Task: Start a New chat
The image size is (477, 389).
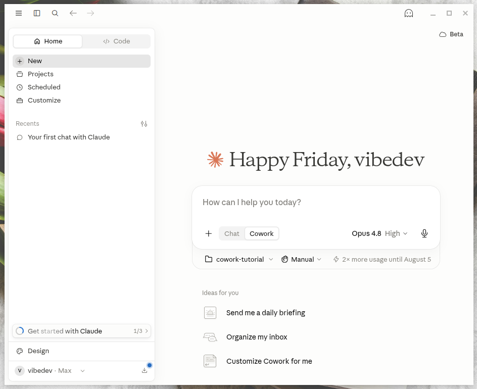Action: [81, 61]
